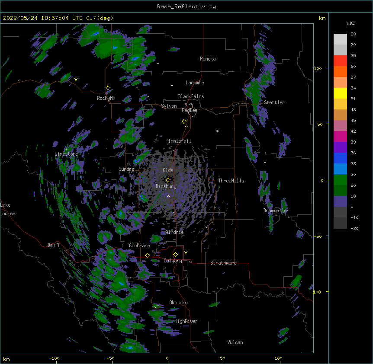Click the -50 tick on the right y-axis
Viewport: 373px width, 364px height.
click(318, 236)
